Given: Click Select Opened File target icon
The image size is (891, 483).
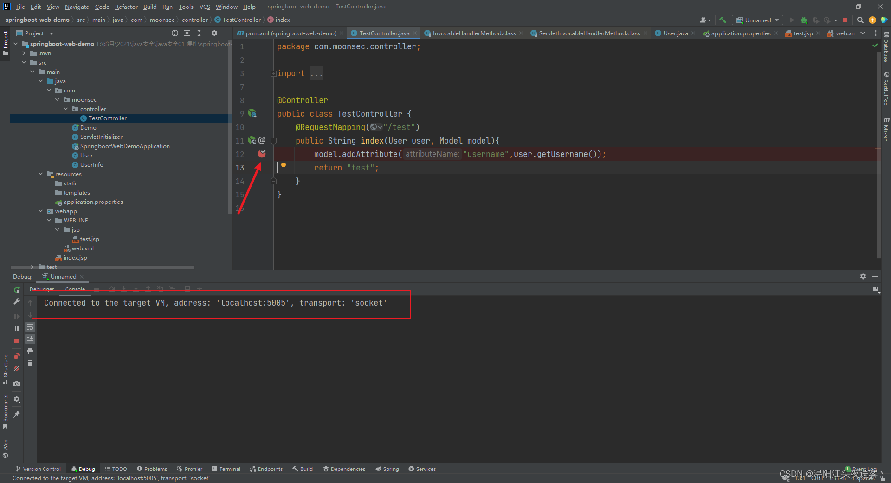Looking at the screenshot, I should [x=175, y=33].
